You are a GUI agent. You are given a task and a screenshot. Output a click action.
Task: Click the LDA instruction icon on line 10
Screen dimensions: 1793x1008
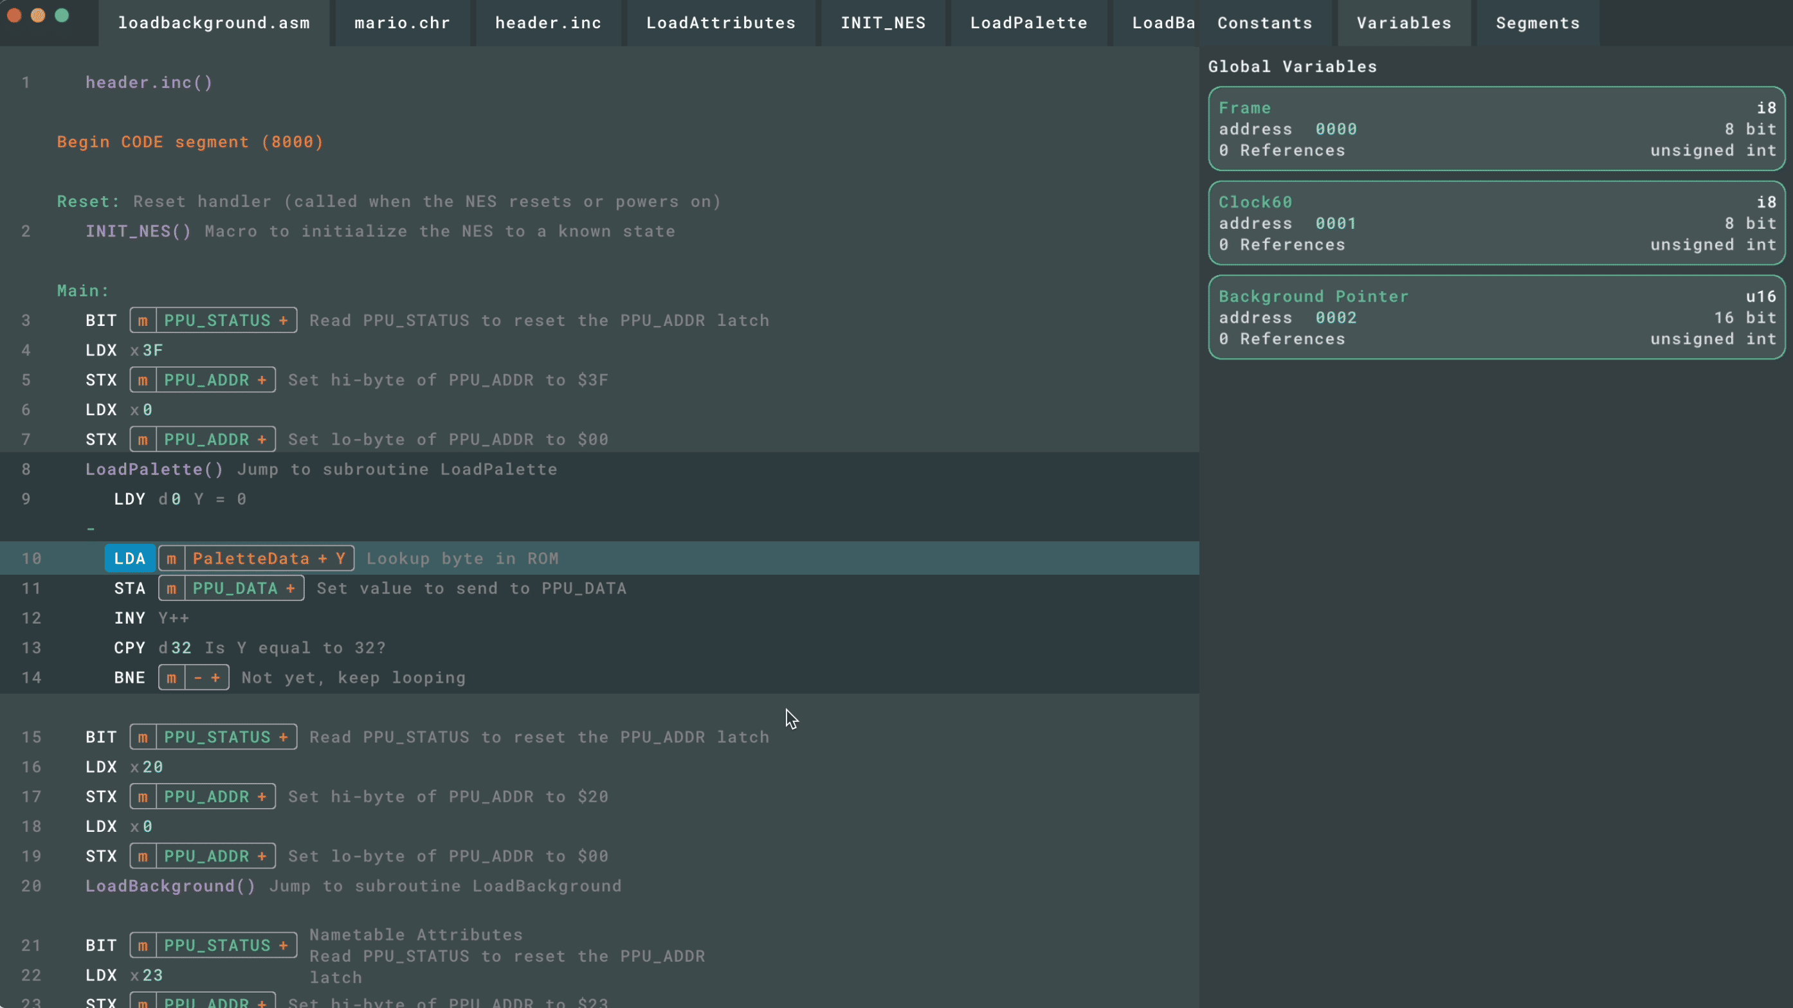pyautogui.click(x=129, y=557)
